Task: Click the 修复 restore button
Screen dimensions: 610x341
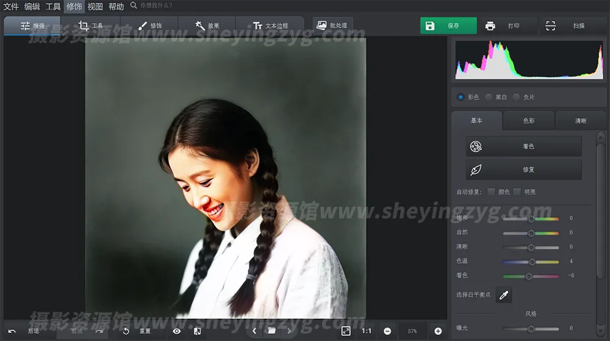Action: (523, 170)
